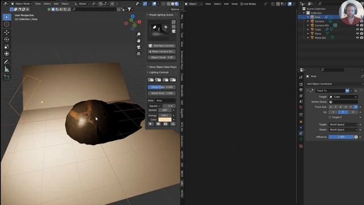Toggle visibility eye for Plane
Image resolution: width=364 pixels, height=205 pixels.
coord(357,34)
